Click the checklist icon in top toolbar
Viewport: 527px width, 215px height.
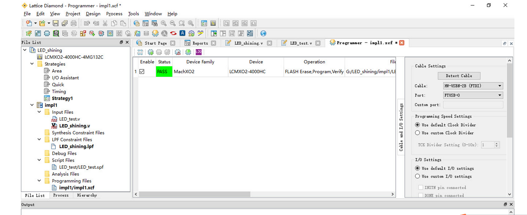coord(204,23)
